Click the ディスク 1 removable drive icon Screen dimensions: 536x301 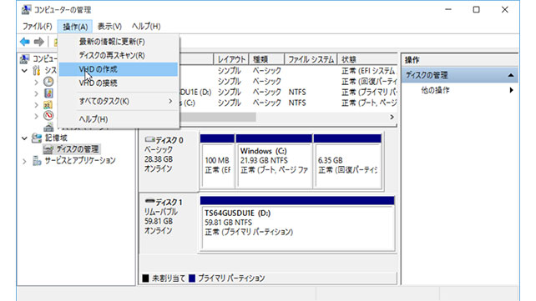point(149,201)
